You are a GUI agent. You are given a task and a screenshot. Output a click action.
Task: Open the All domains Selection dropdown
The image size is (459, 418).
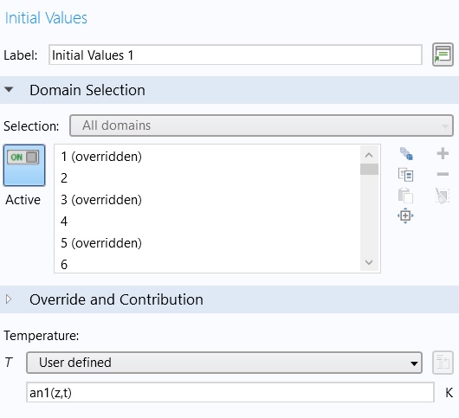pyautogui.click(x=262, y=125)
